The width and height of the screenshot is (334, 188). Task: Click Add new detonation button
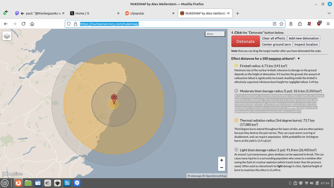point(304,38)
